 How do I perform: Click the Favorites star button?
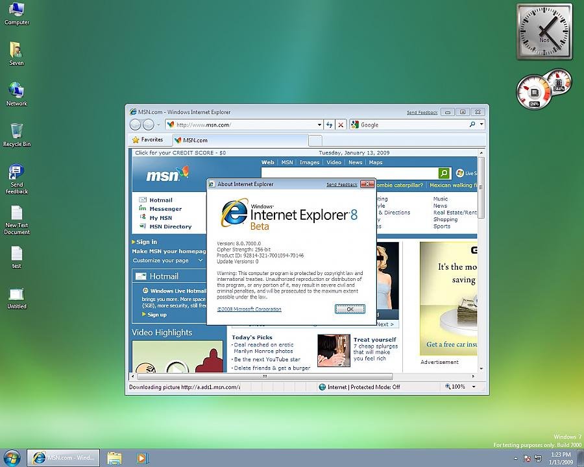pos(148,139)
